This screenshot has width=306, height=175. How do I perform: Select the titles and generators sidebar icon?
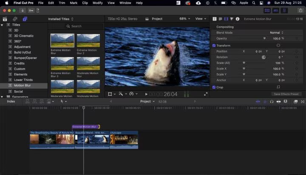coord(25,19)
